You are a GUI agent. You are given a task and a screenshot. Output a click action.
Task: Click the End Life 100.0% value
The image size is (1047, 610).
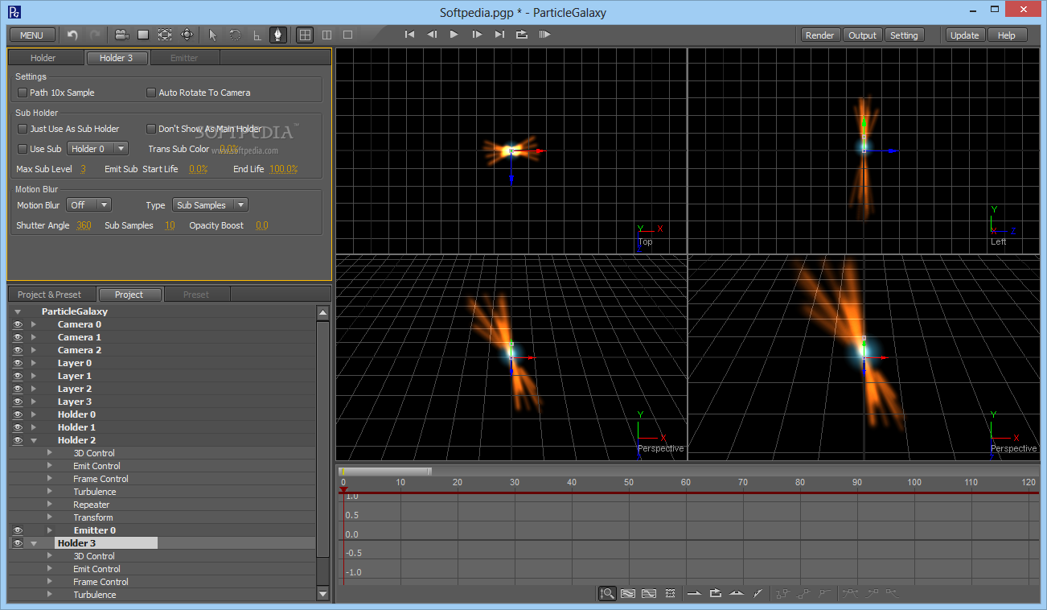[x=283, y=169]
